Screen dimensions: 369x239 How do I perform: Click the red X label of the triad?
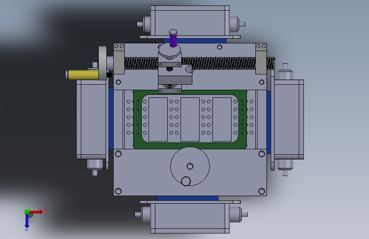[46, 210]
